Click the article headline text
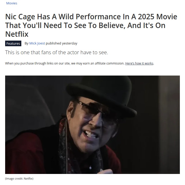Viewport: 185px width, 185px height. coord(91,25)
